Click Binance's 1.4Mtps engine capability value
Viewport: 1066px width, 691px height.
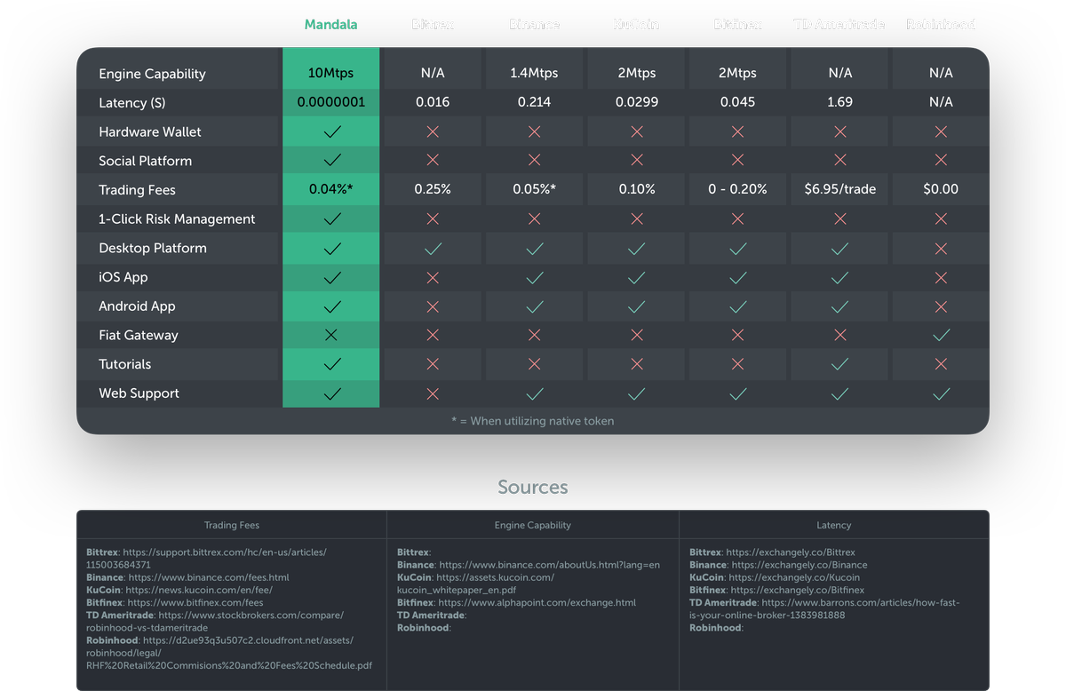pyautogui.click(x=535, y=73)
